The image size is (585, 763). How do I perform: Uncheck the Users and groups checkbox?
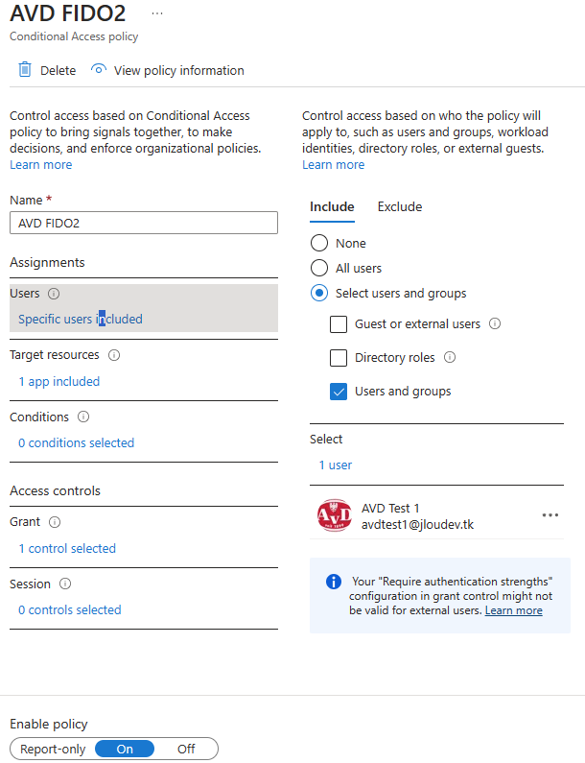pos(339,392)
